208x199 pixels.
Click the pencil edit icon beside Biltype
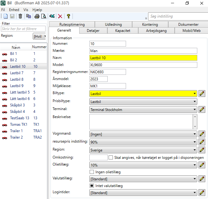click(x=202, y=94)
